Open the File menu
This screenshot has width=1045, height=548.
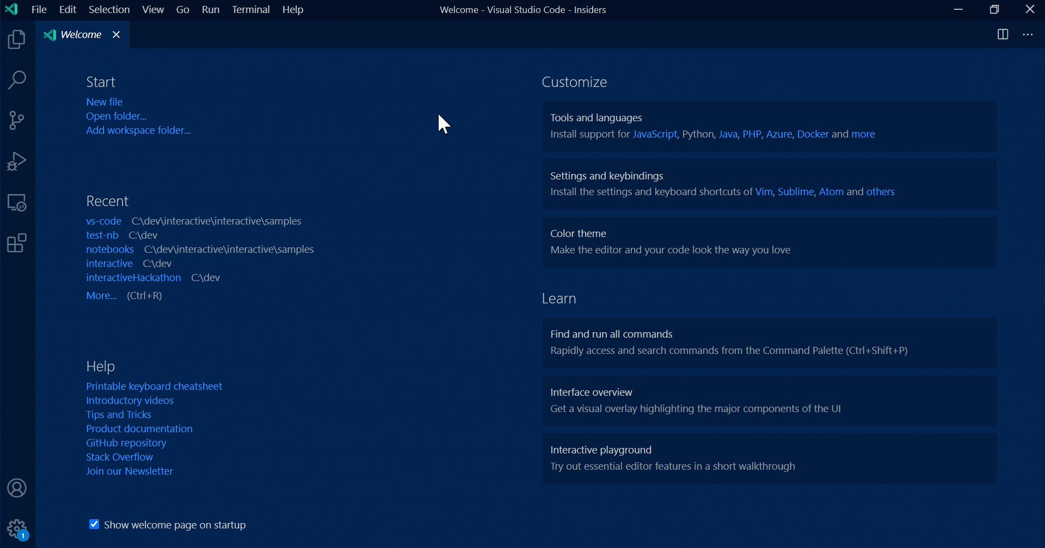pos(39,10)
